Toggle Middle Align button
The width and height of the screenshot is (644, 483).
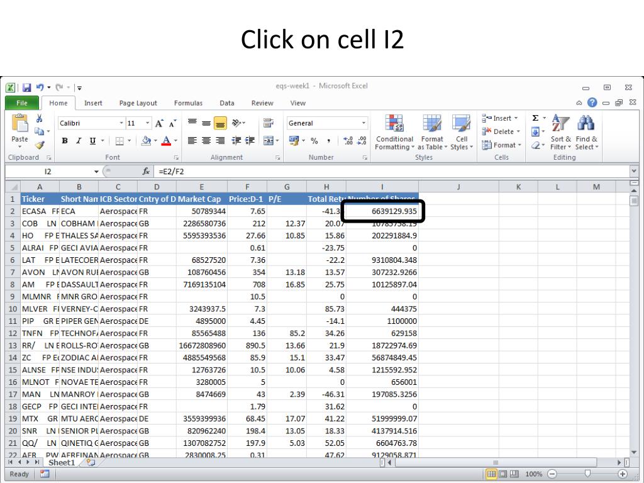[206, 123]
